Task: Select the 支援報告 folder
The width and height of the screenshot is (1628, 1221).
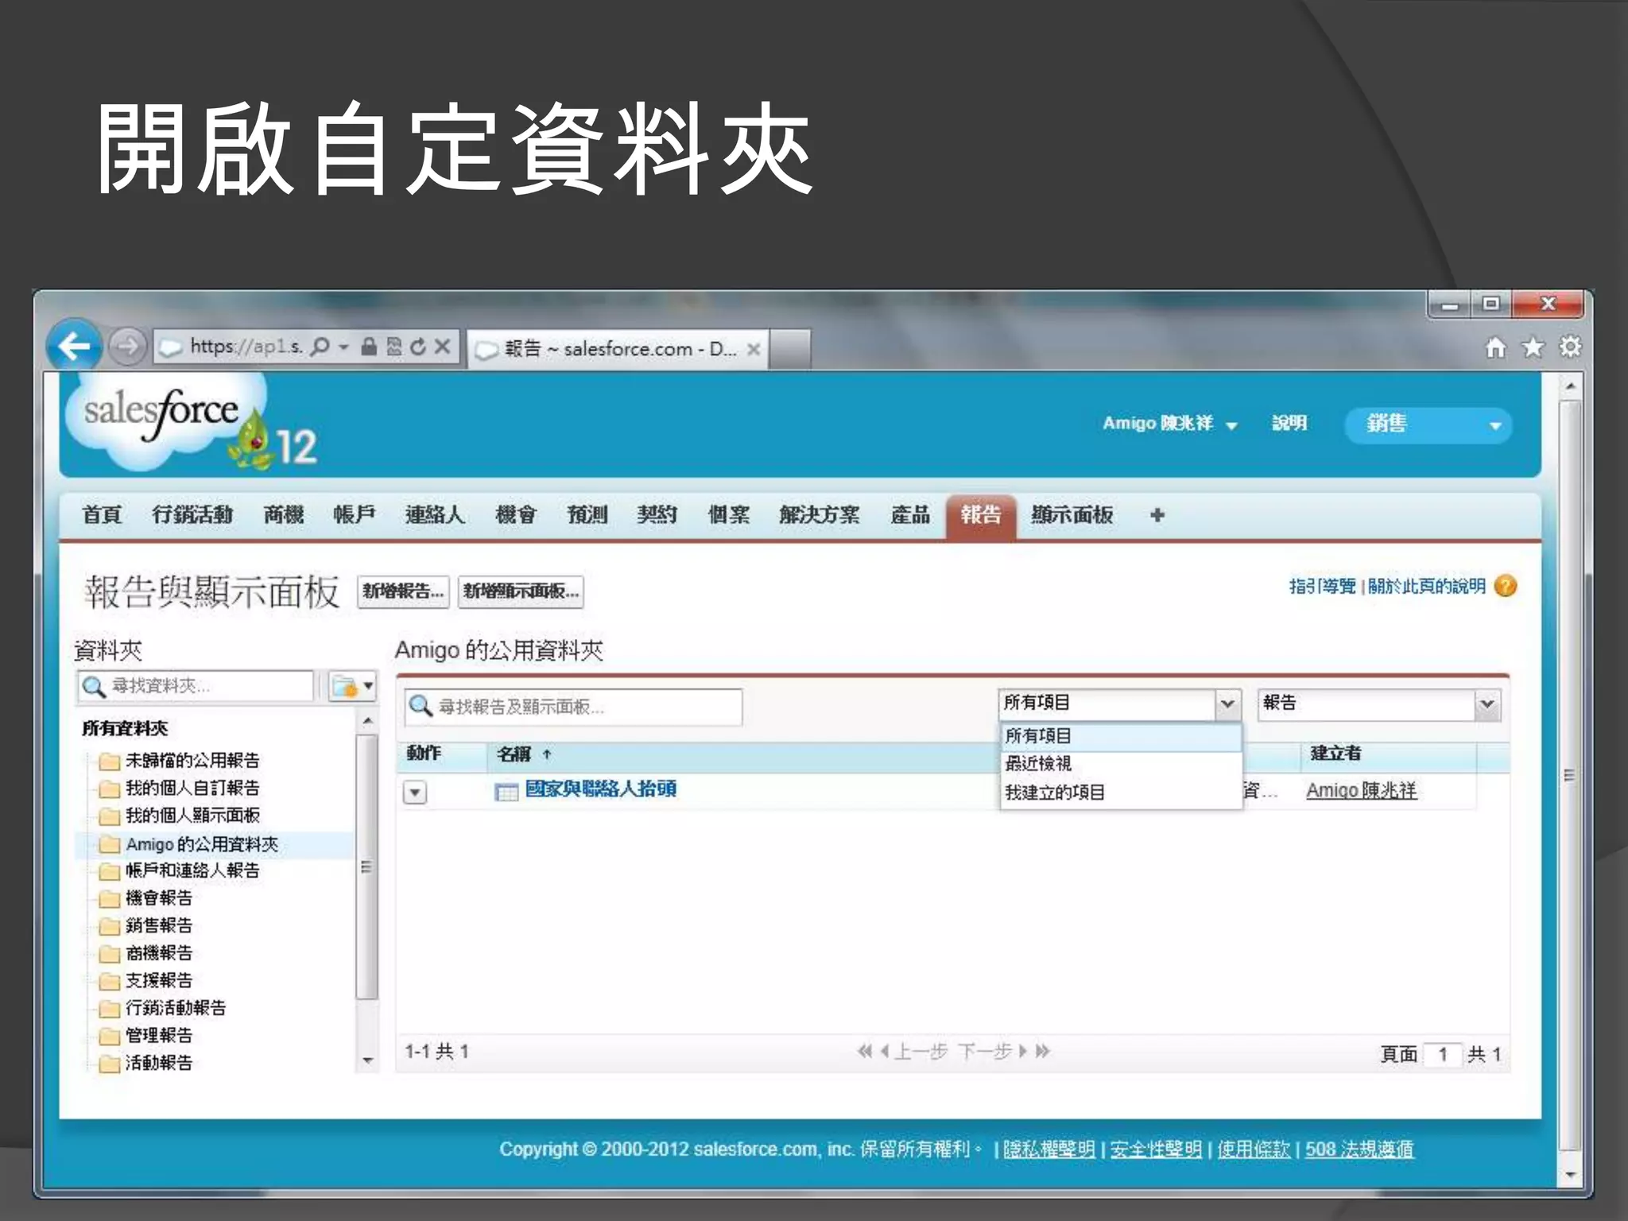Action: 158,980
